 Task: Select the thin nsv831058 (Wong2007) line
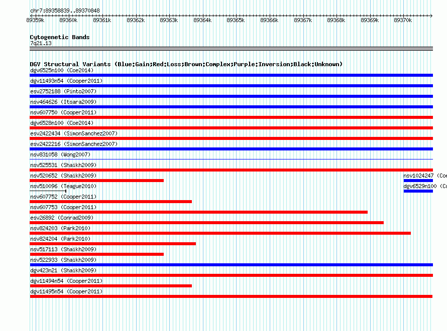[231, 159]
